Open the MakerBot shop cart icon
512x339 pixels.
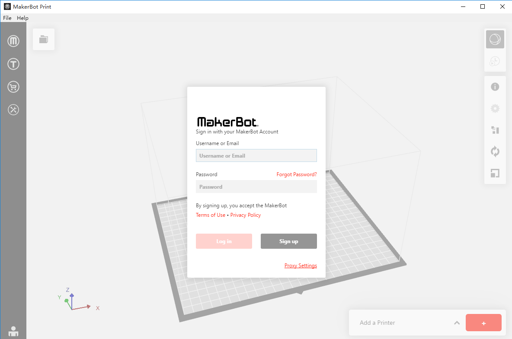tap(13, 87)
